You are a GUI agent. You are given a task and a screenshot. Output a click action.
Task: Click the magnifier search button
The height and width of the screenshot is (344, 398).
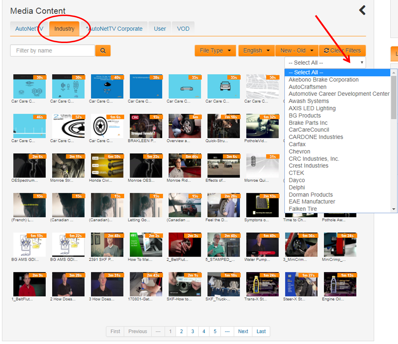pyautogui.click(x=103, y=51)
